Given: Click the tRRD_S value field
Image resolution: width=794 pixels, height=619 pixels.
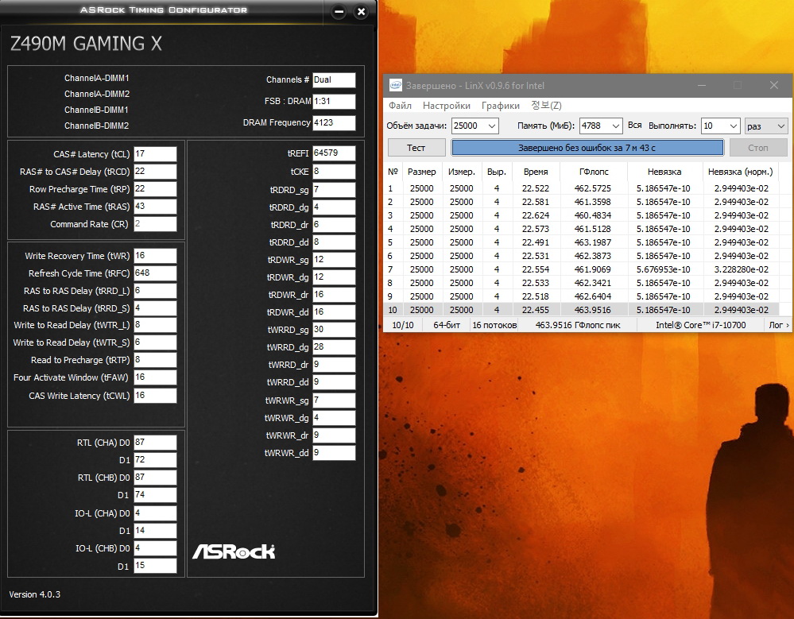Looking at the screenshot, I should tap(155, 308).
